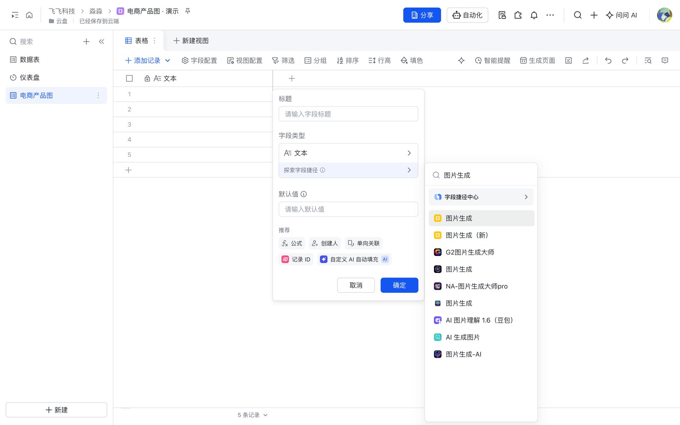The image size is (680, 425).
Task: Click the 标题 field title input
Action: click(x=348, y=114)
